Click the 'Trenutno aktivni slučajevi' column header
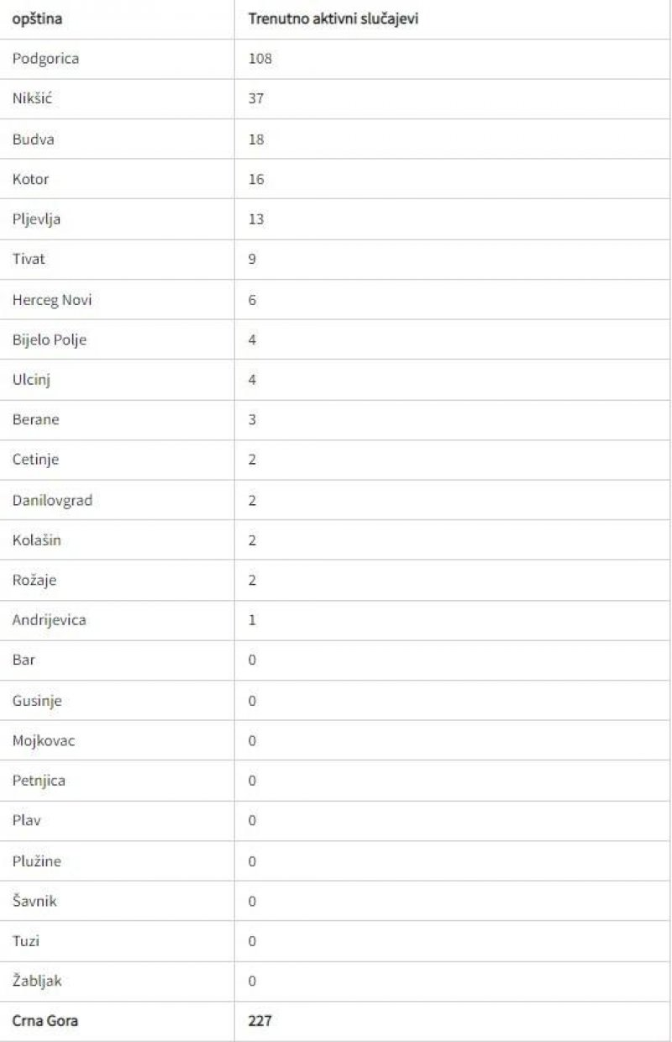This screenshot has width=672, height=1042. point(333,19)
